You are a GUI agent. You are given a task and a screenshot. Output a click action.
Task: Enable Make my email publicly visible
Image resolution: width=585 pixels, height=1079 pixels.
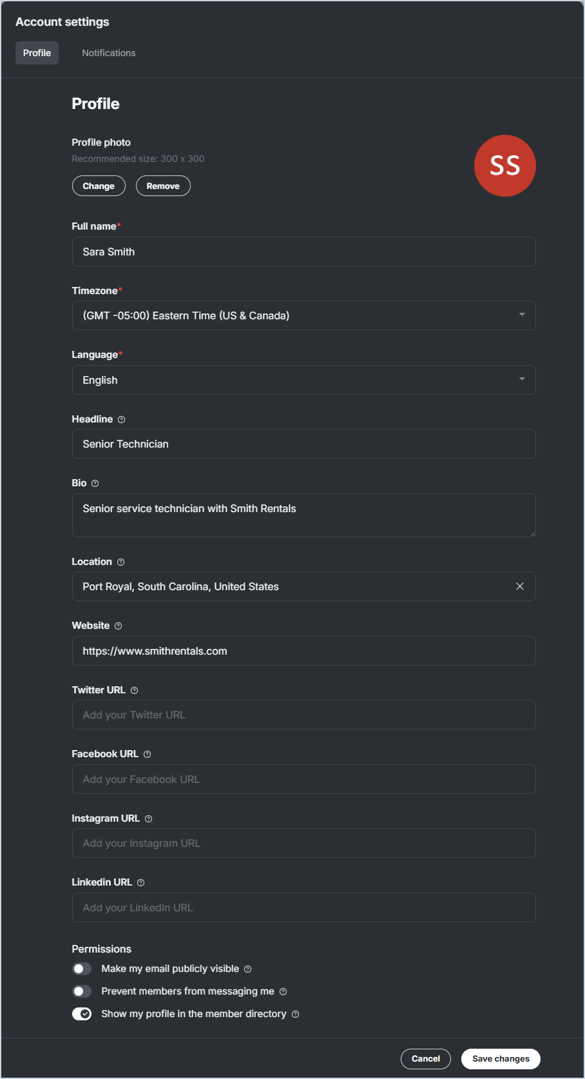[x=82, y=969]
